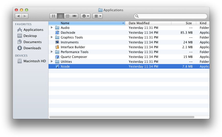
Task: Click the Xcode app icon
Action: [57, 66]
